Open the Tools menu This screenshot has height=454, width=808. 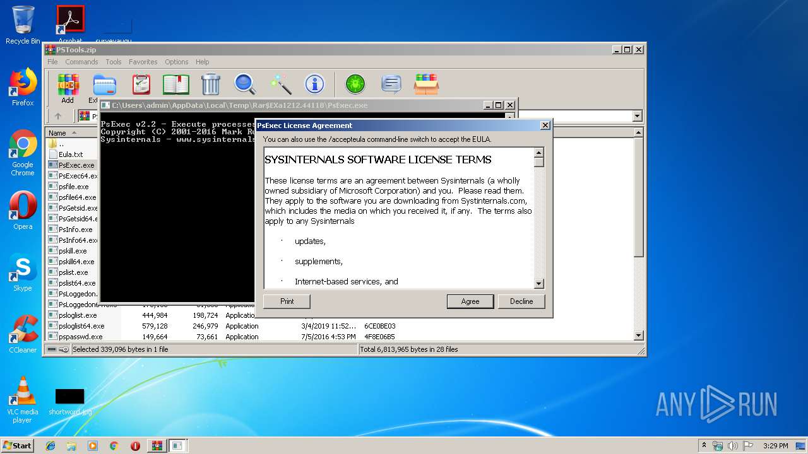tap(114, 62)
